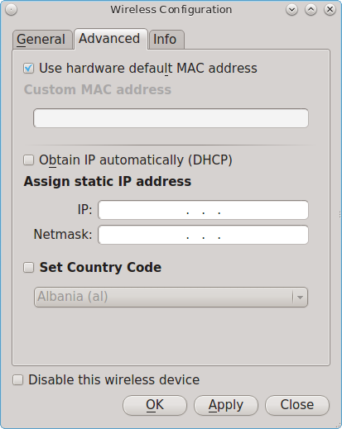
Task: Uncheck Use hardware default MAC address
Action: pos(29,69)
